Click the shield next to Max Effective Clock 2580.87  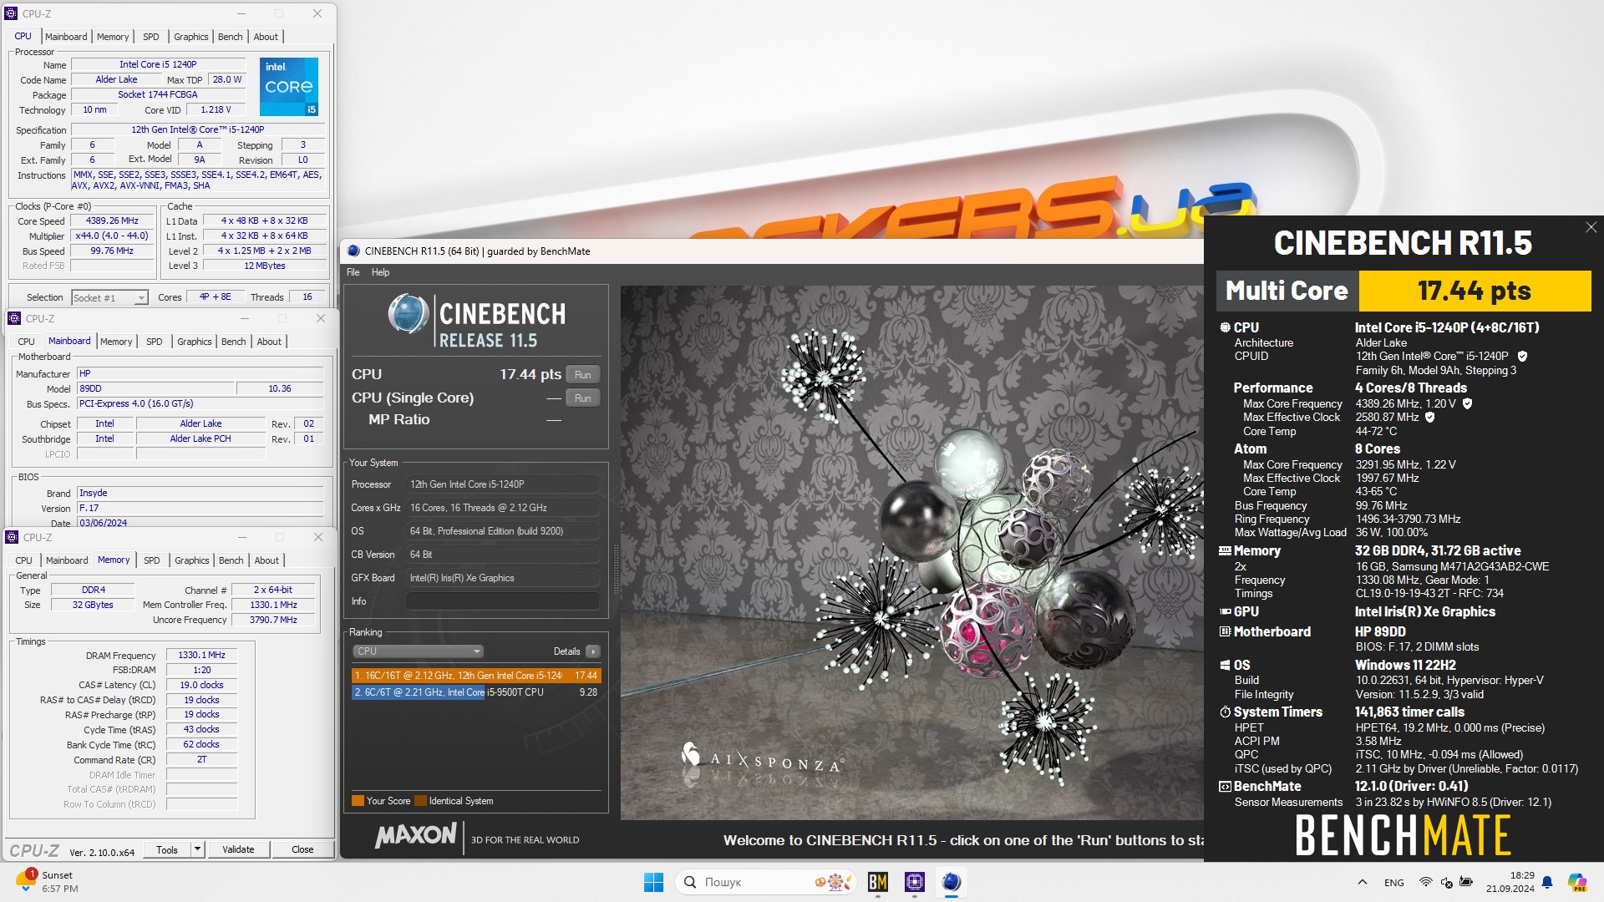(x=1429, y=417)
